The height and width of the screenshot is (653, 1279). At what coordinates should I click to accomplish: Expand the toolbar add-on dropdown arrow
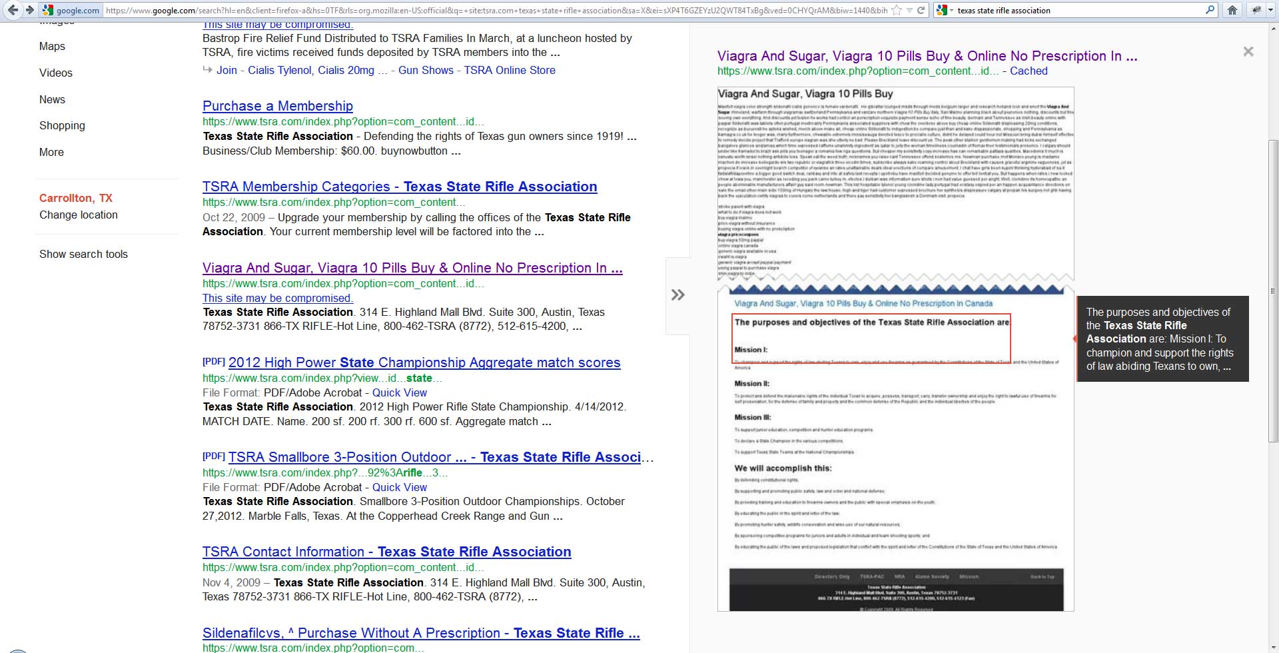pyautogui.click(x=1271, y=10)
